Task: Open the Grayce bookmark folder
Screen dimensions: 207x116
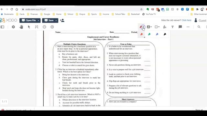Action: pyautogui.click(x=81, y=14)
